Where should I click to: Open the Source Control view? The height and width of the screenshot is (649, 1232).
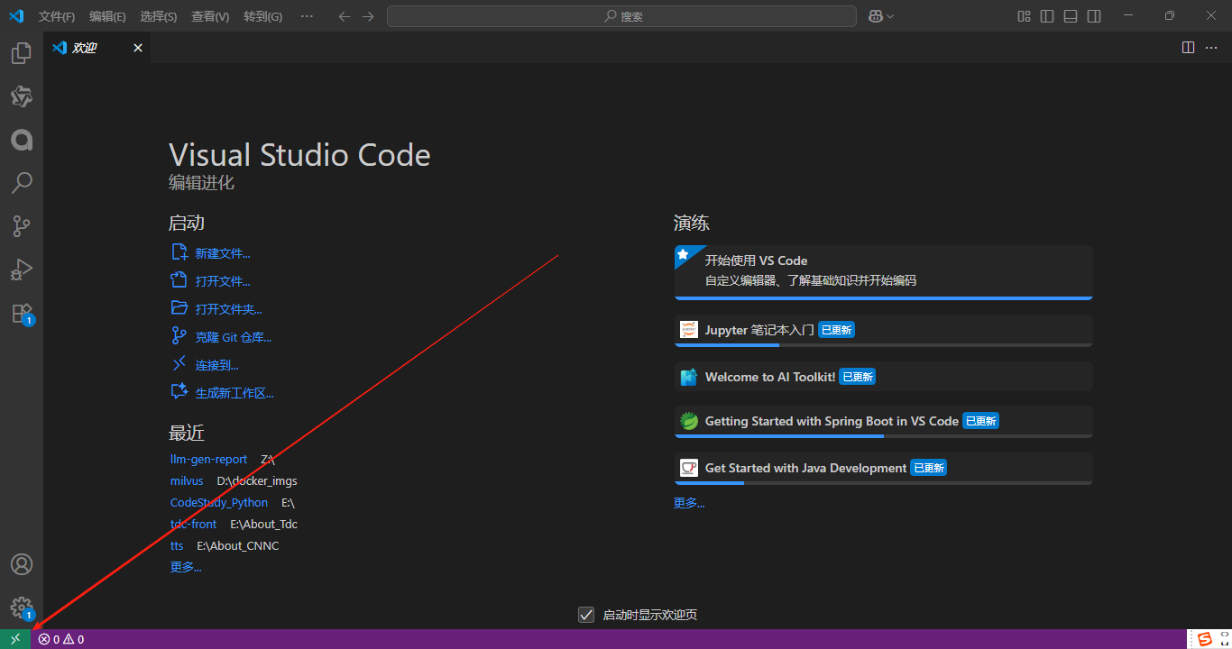[x=22, y=226]
